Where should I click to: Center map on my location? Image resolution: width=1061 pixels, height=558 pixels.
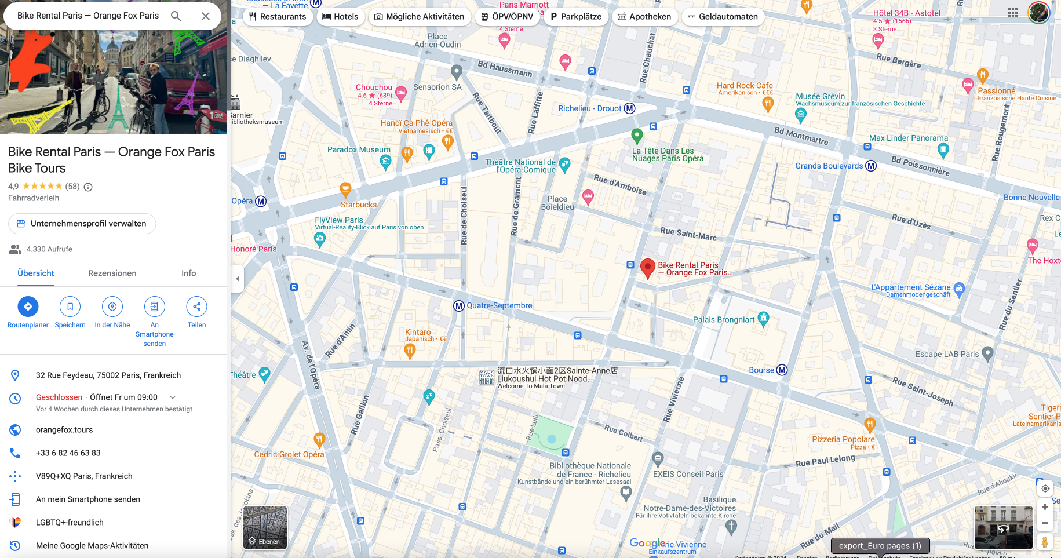pos(1045,488)
